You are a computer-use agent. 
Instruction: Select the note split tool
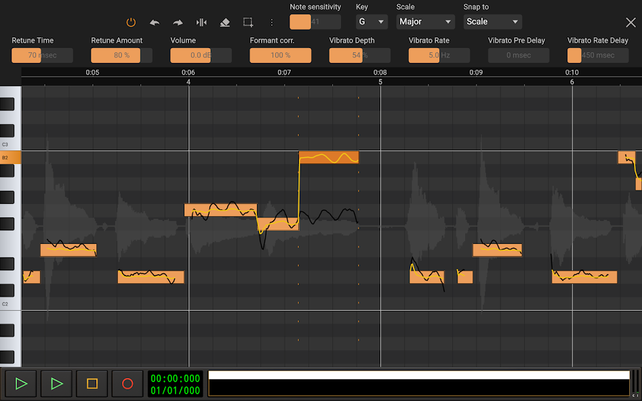[x=201, y=22]
